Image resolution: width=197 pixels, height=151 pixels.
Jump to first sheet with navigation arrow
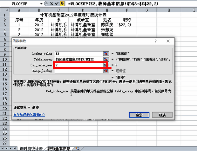point(3,148)
